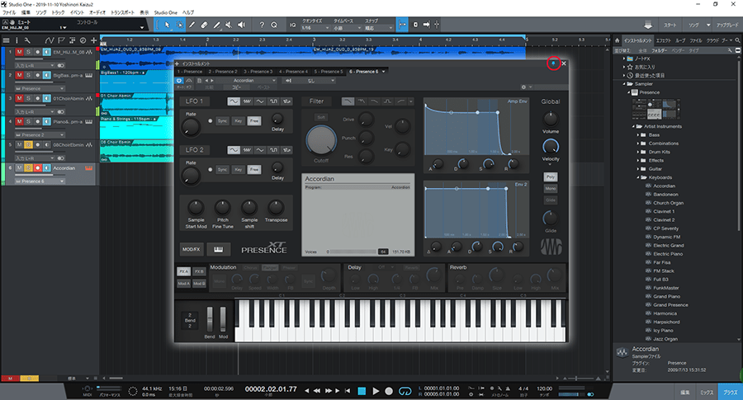Expand the Drum Kits folder
This screenshot has width=743, height=400.
click(x=638, y=152)
